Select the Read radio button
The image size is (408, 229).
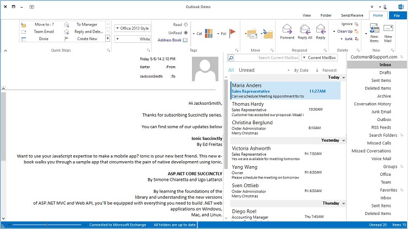[x=186, y=24]
